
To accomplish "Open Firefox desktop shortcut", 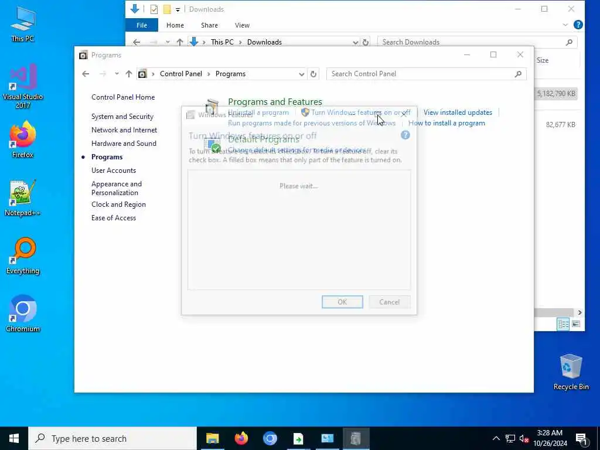I will click(23, 139).
